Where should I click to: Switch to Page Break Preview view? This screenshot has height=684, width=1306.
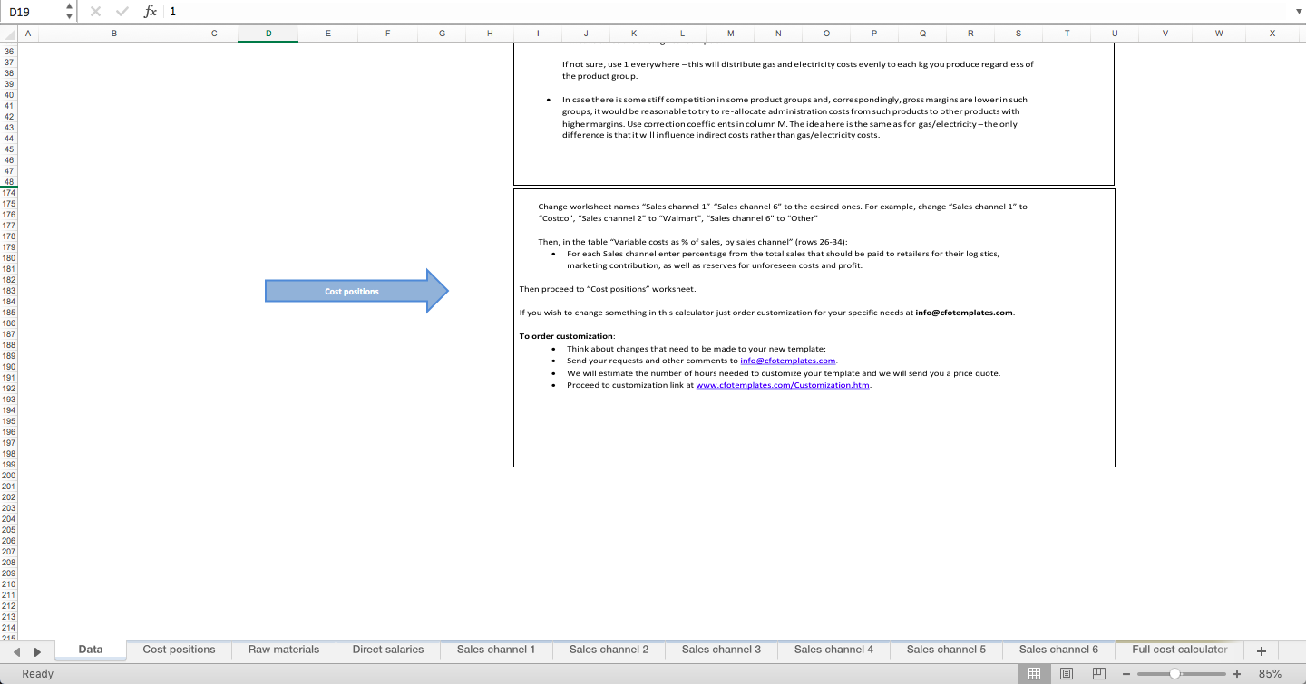coord(1098,673)
